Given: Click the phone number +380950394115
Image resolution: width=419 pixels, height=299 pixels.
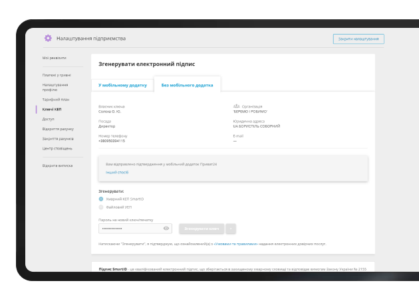Looking at the screenshot, I should 112,141.
